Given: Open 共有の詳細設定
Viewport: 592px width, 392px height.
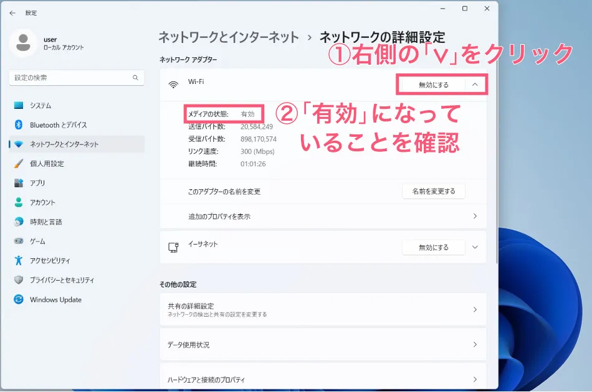Looking at the screenshot, I should click(324, 310).
